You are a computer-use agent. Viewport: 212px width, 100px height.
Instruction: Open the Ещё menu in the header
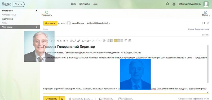95,4
